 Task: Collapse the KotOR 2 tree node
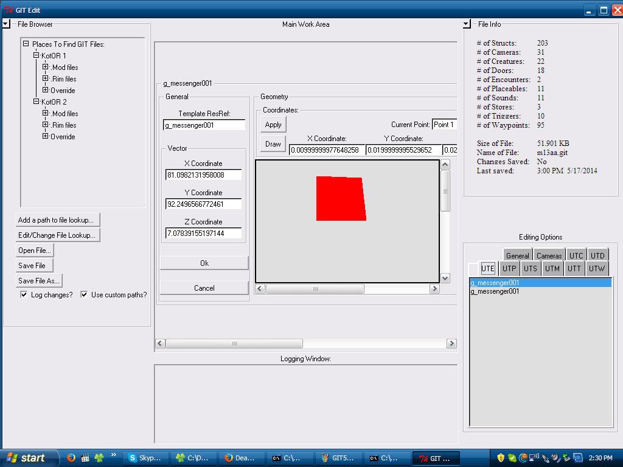pos(36,102)
